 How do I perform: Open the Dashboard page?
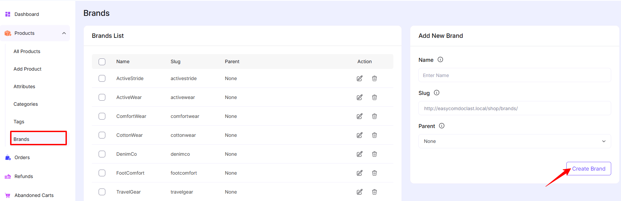pos(27,14)
